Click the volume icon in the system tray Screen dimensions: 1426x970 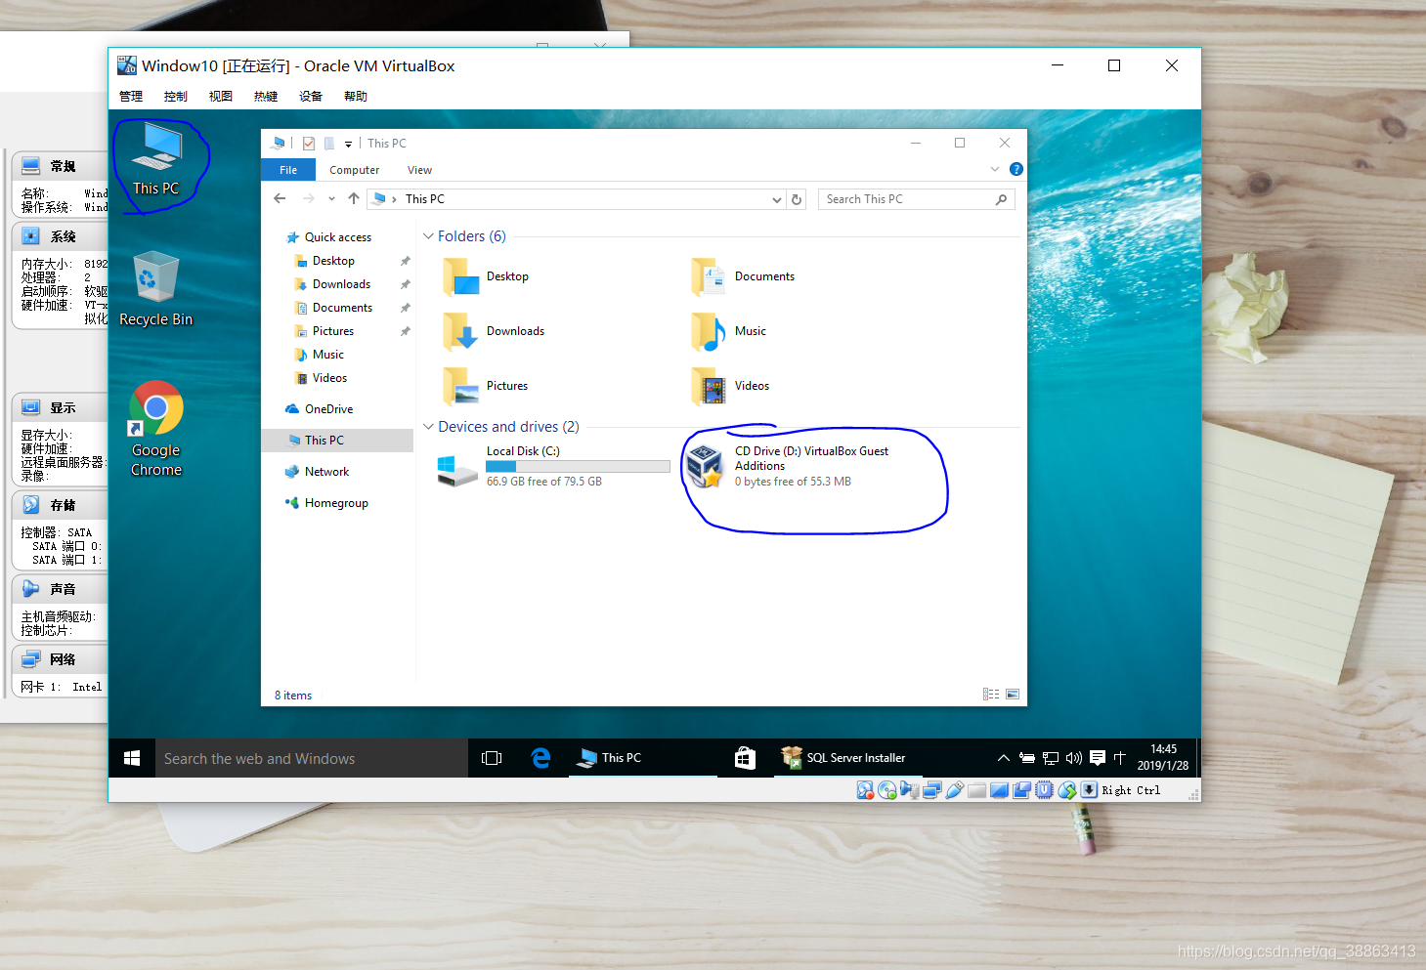(1074, 758)
